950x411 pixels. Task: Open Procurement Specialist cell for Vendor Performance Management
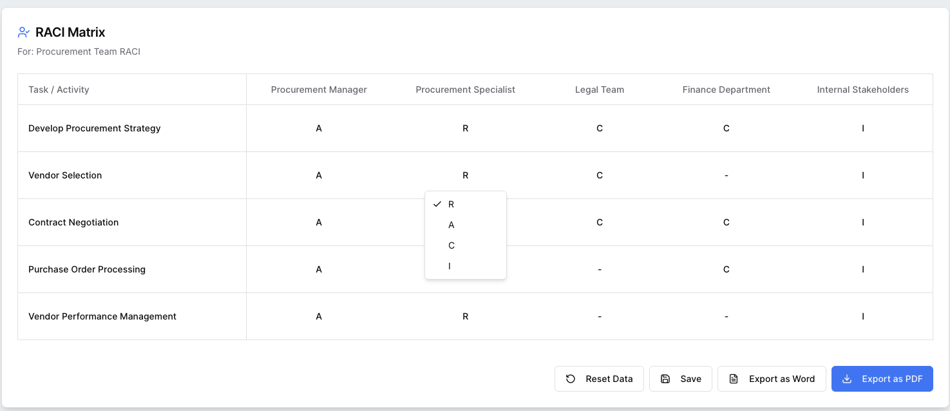click(466, 316)
